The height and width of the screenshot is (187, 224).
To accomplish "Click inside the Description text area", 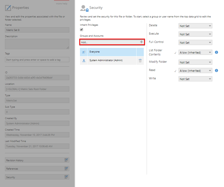I will 37,44.
